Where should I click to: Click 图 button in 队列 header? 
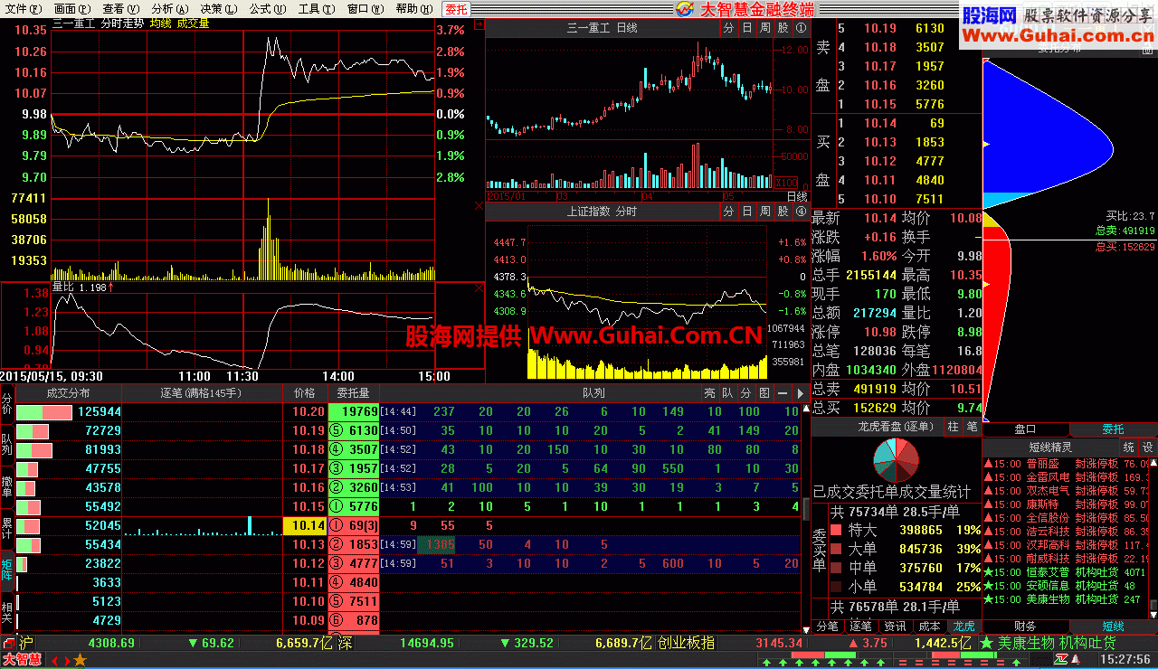point(764,393)
